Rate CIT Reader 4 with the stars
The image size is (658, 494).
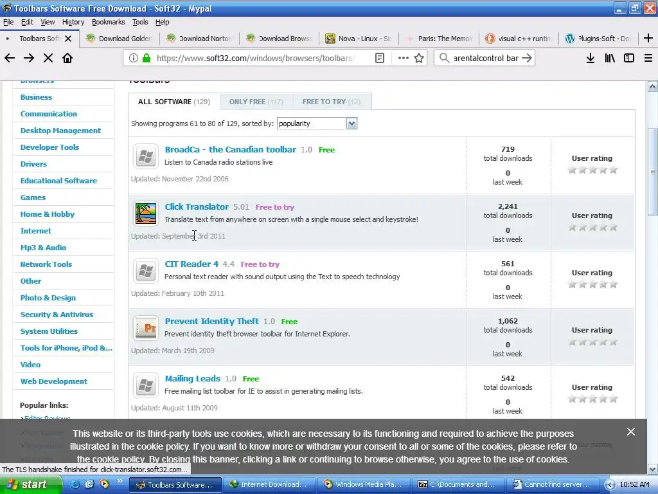(x=592, y=284)
